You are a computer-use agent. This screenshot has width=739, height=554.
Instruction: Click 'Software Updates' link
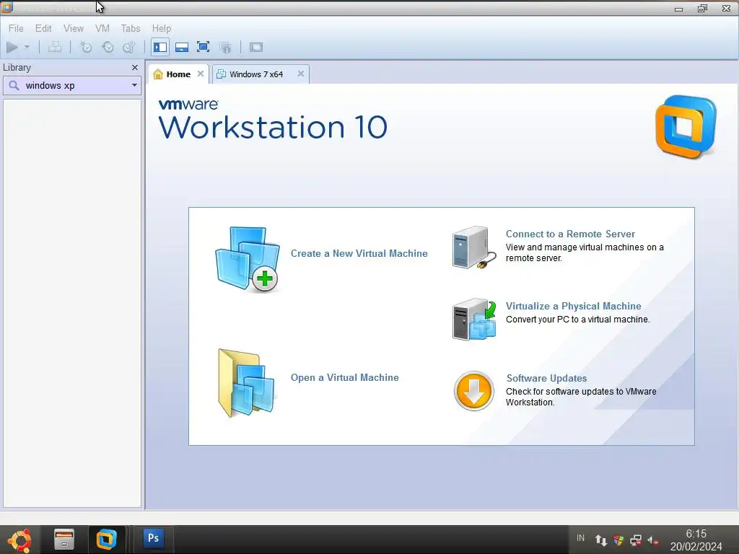(x=547, y=378)
